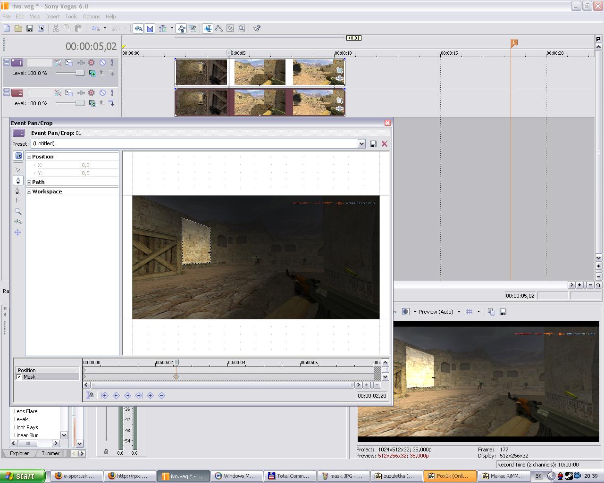Toggle the Enable Snapping toolbar button
Image resolution: width=604 pixels, height=483 pixels.
click(139, 28)
